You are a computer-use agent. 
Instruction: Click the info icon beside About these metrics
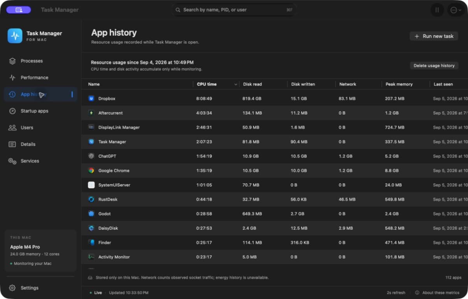click(x=417, y=293)
